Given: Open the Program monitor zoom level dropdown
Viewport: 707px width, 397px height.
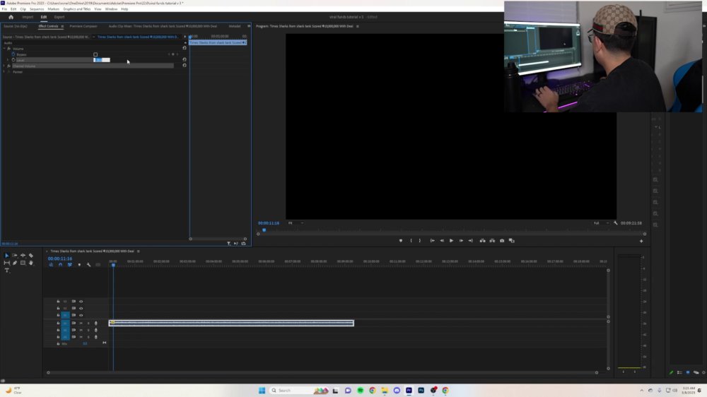Looking at the screenshot, I should [x=296, y=223].
